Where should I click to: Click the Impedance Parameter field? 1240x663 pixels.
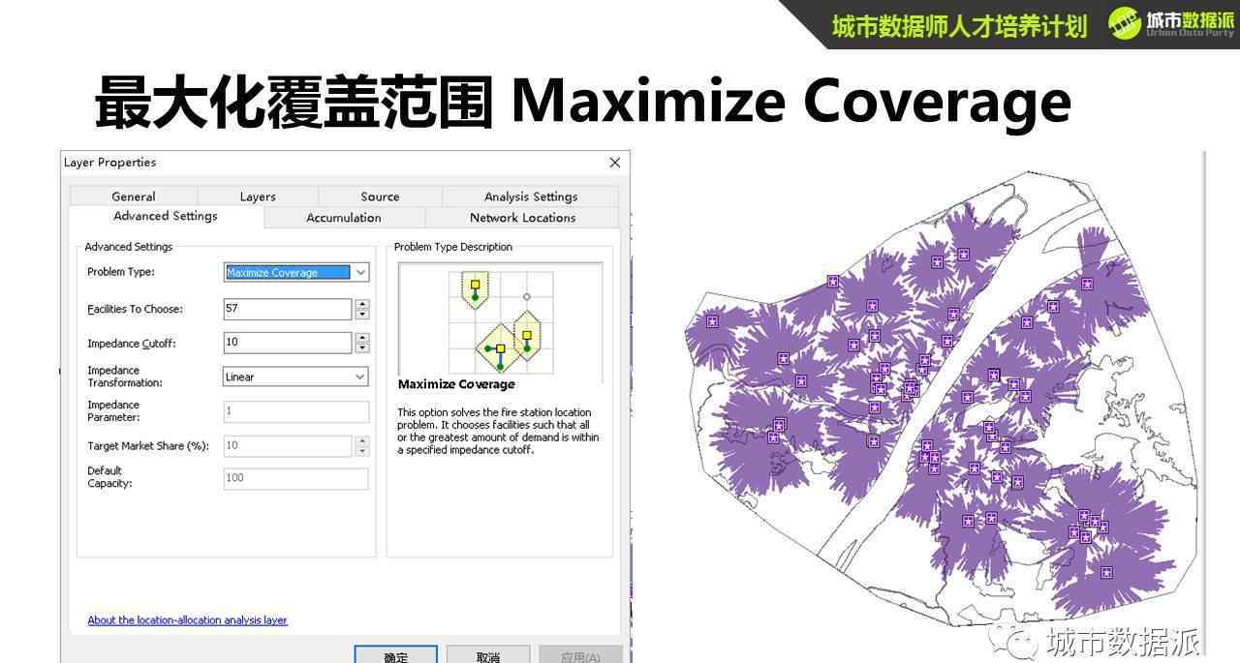click(x=296, y=411)
